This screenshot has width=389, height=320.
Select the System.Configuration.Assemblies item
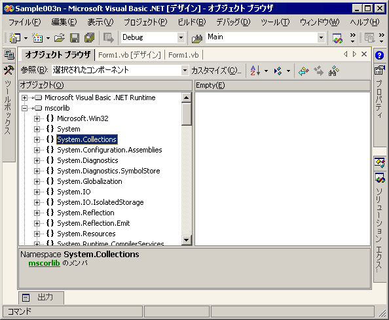point(109,151)
